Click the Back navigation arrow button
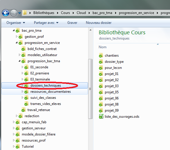 pos(6,13)
